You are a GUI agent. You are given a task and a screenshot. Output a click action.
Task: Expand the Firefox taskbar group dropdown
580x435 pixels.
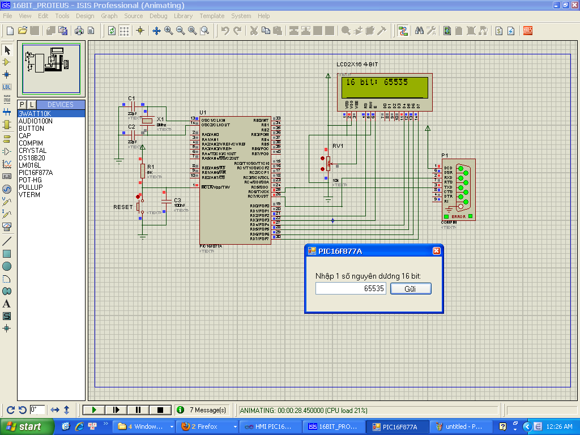click(x=235, y=427)
